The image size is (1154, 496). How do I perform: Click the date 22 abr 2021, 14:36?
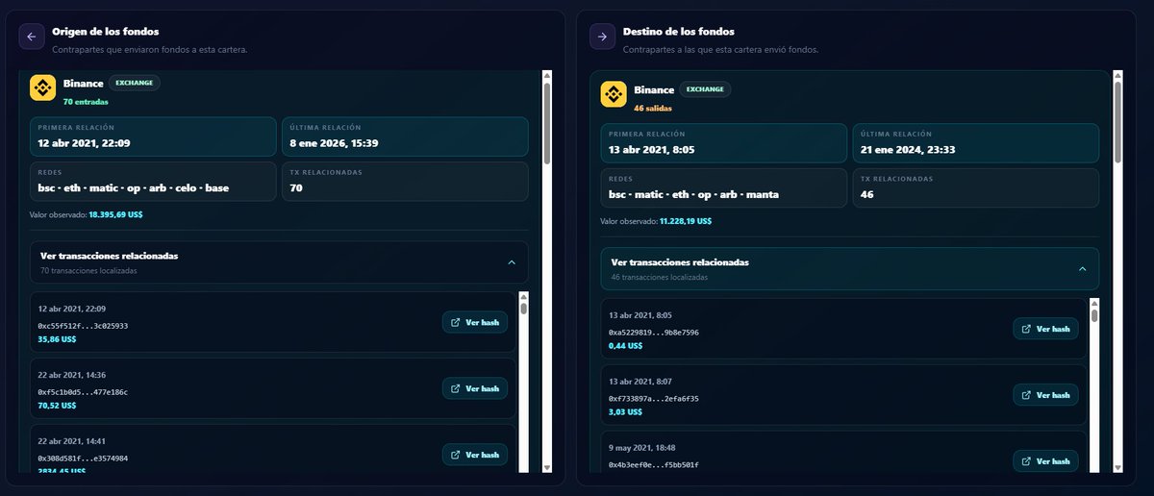pos(72,375)
